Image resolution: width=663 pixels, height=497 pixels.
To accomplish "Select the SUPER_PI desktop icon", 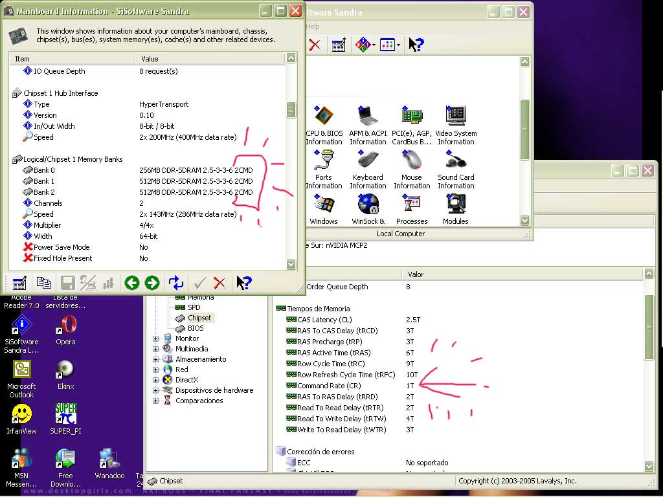I will point(65,419).
